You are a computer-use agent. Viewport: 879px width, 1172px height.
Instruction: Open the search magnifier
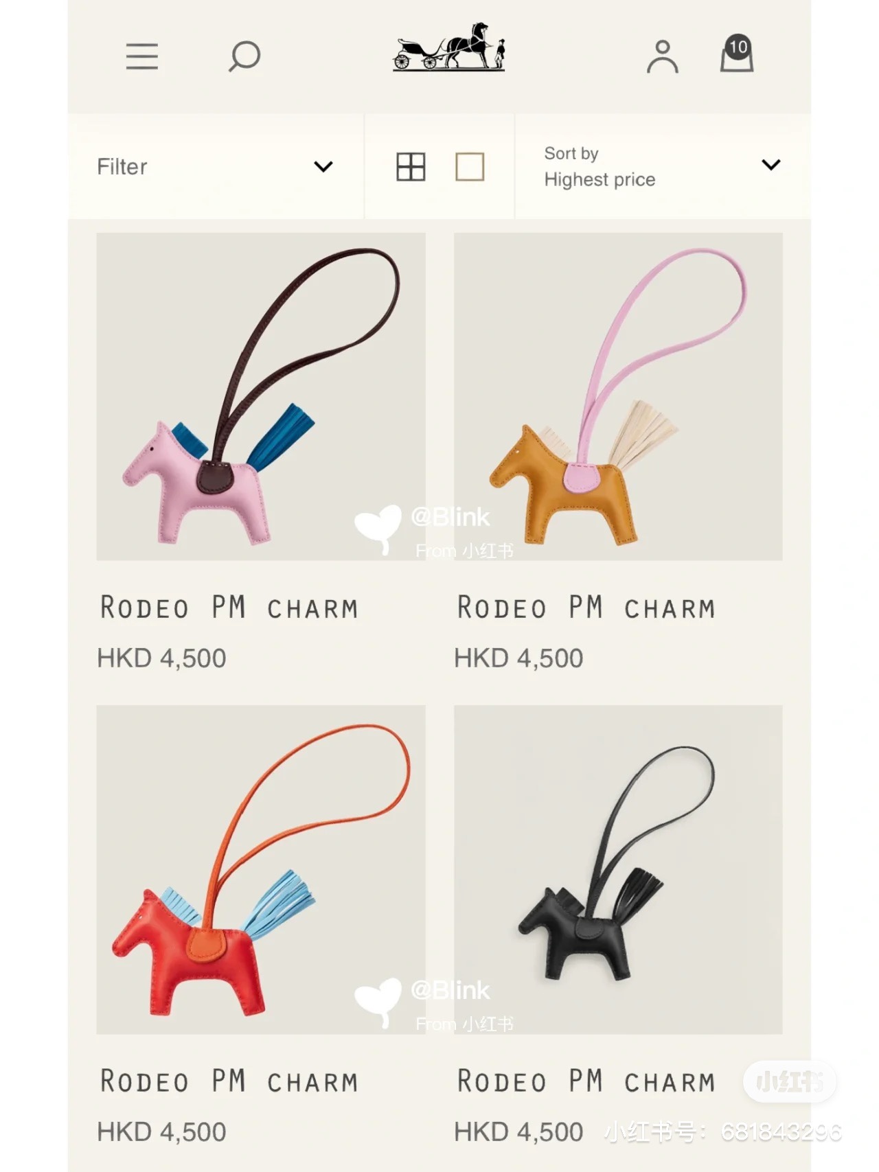[x=244, y=56]
